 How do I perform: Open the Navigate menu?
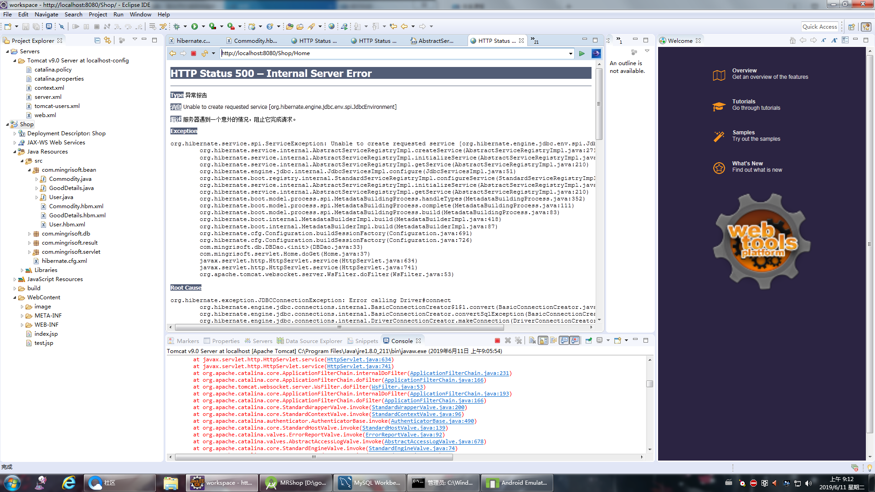pos(46,14)
